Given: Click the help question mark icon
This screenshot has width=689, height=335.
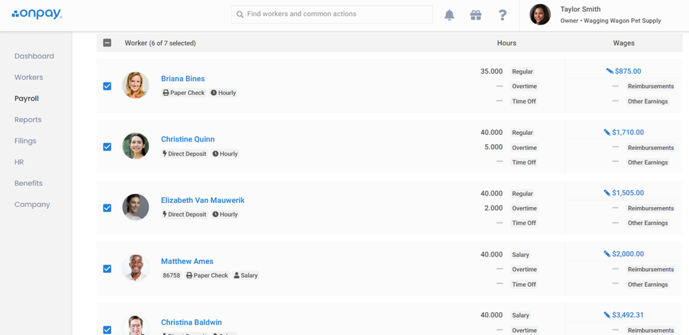Looking at the screenshot, I should [x=502, y=15].
